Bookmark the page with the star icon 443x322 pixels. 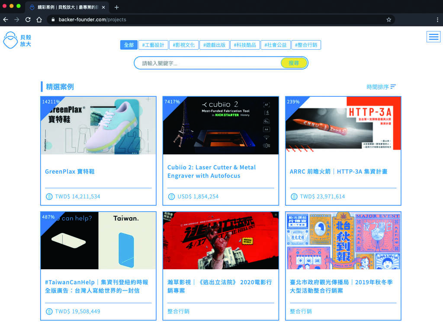tap(389, 19)
